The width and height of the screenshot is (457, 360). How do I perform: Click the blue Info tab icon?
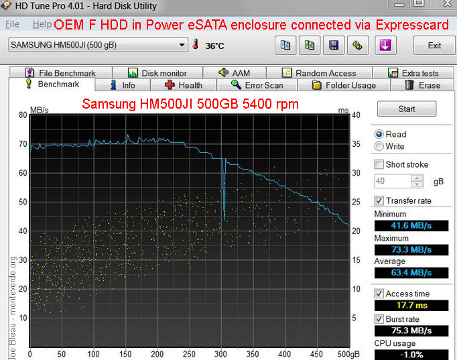114,85
